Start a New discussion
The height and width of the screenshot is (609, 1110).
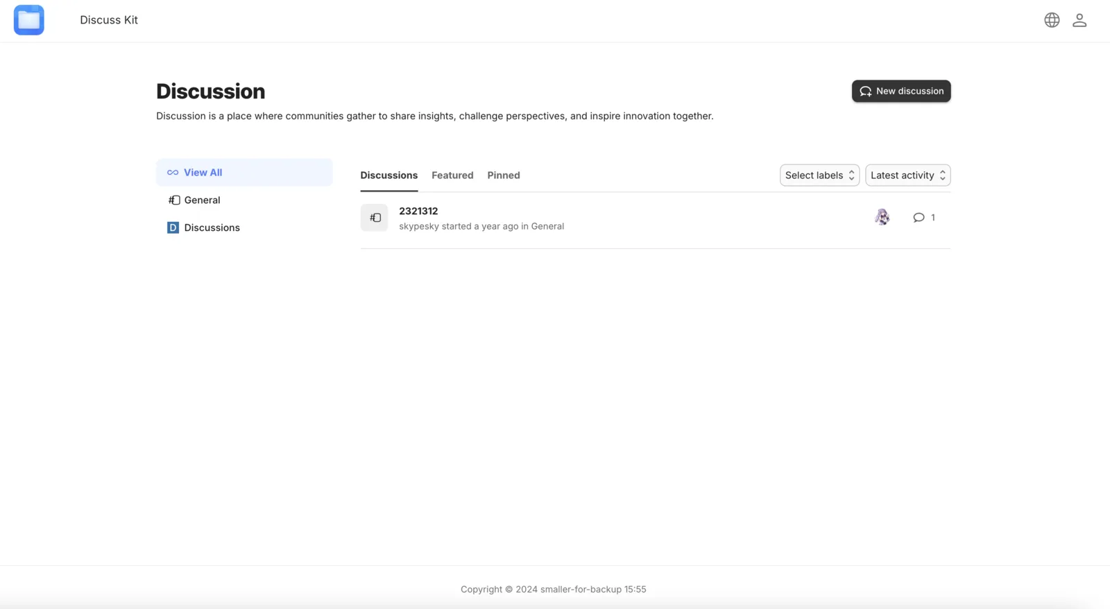[x=901, y=91]
